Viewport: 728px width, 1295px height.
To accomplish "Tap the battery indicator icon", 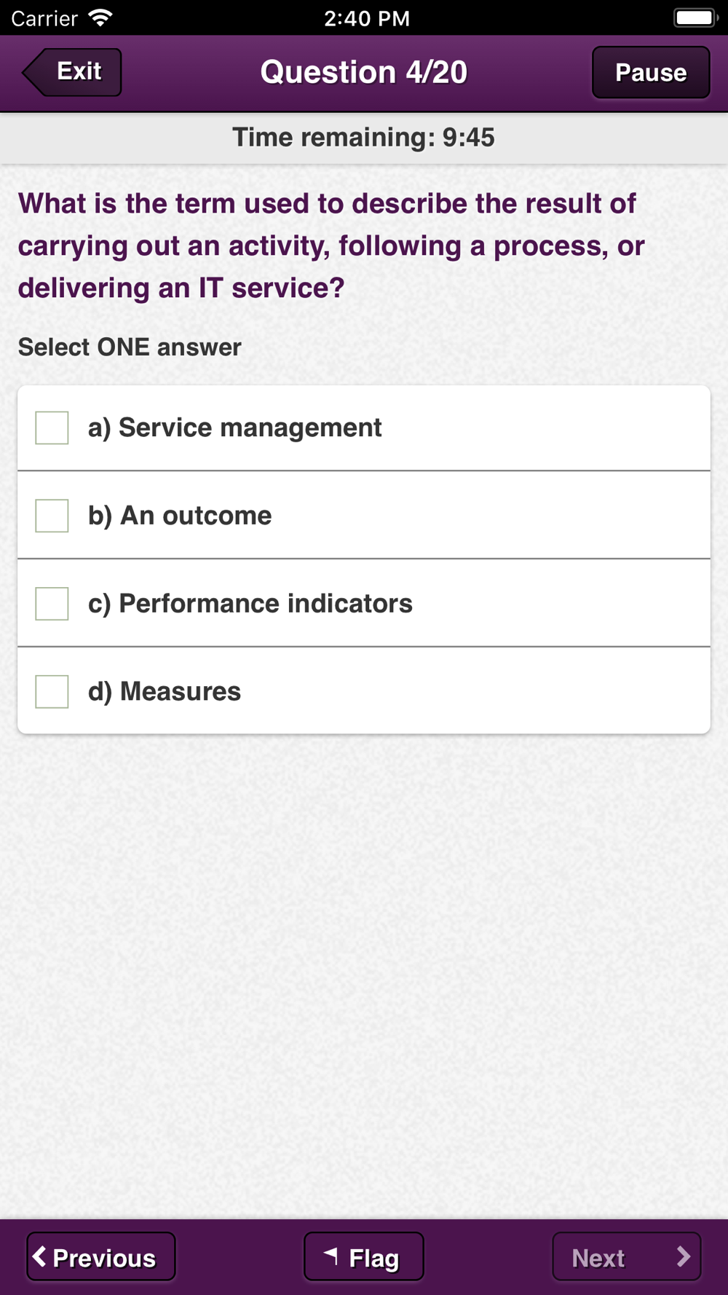I will click(x=695, y=17).
